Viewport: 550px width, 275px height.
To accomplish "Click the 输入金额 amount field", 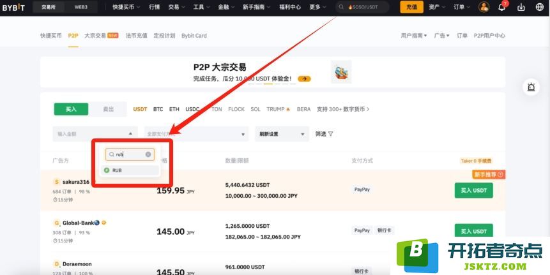I will [x=95, y=134].
